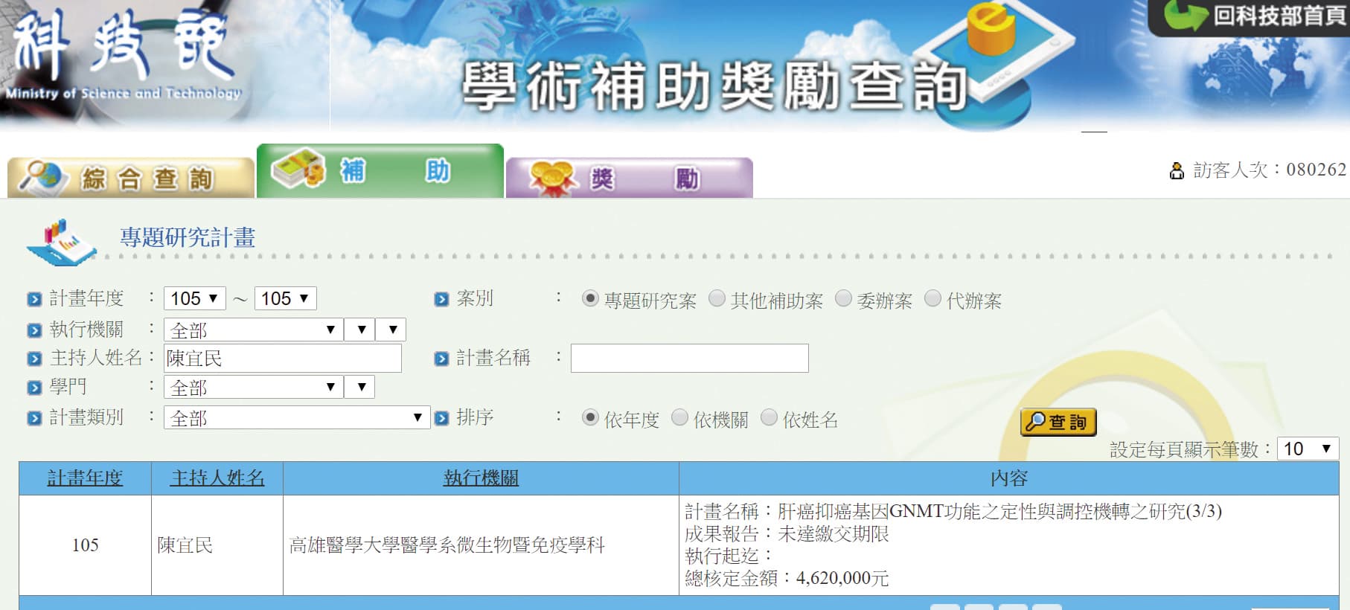
Task: Select the 其他補助案 radio button
Action: pos(717,298)
